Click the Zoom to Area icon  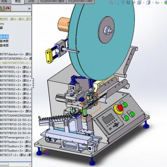(x=117, y=2)
